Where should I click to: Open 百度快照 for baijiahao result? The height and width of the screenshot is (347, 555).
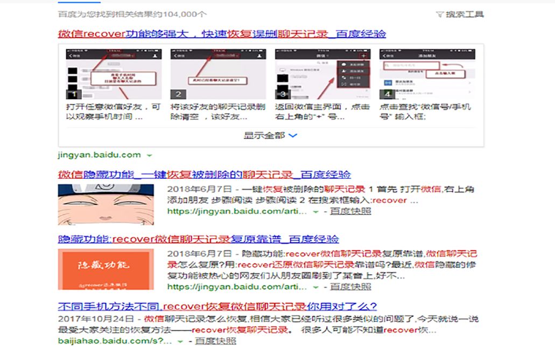pos(215,341)
